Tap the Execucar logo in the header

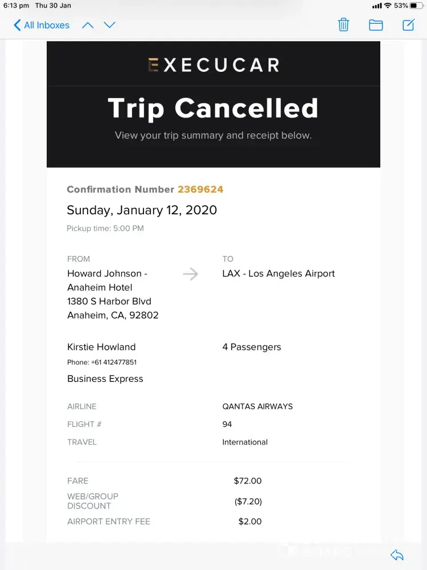[x=213, y=65]
